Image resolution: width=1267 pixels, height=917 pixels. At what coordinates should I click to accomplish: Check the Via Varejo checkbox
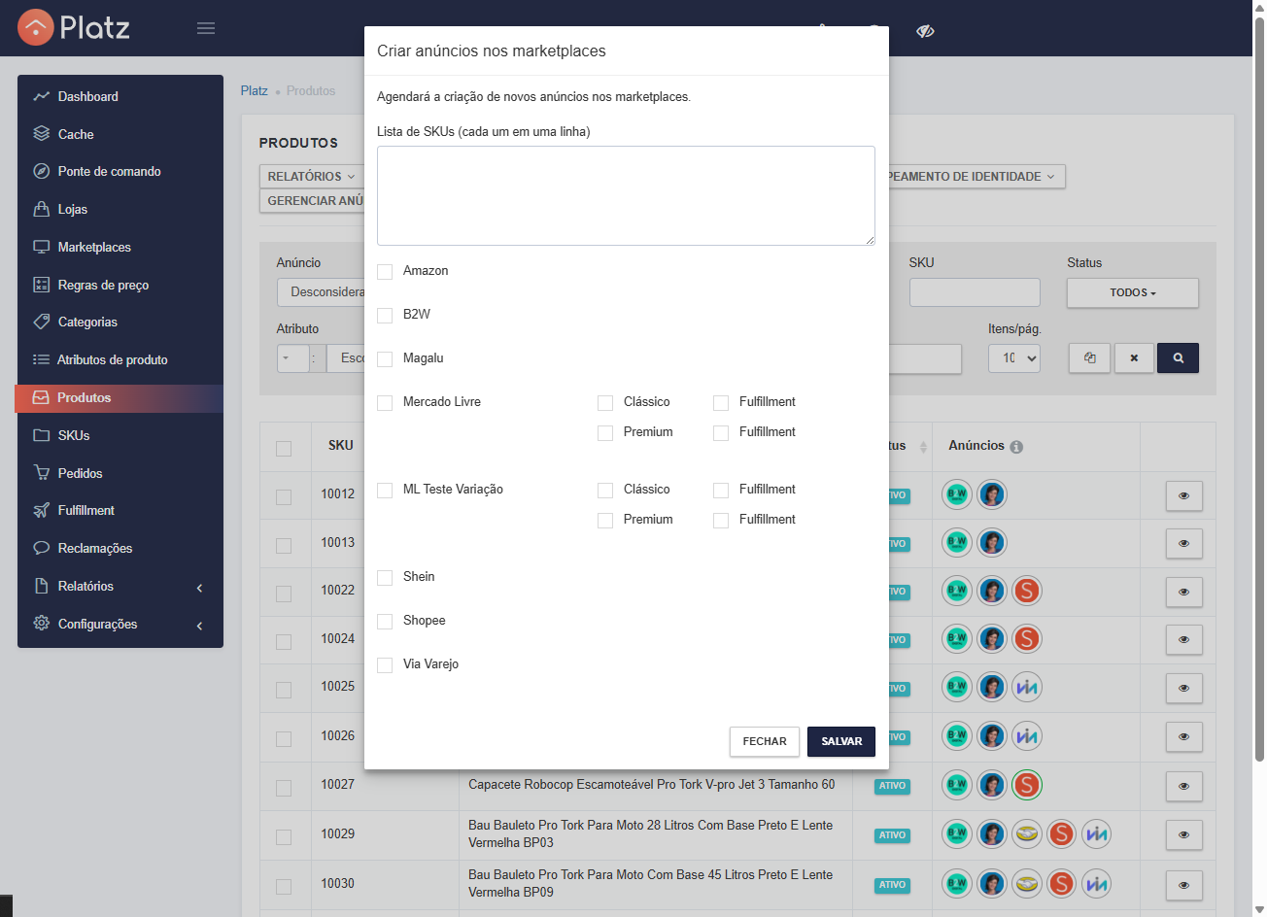point(385,665)
